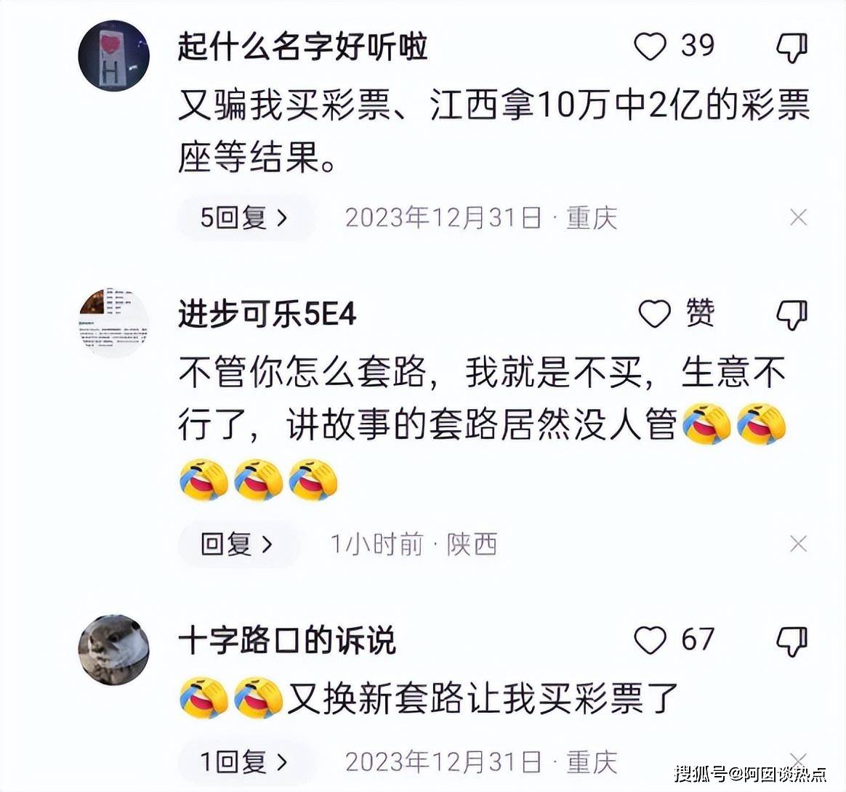Viewport: 846px width, 792px height.
Task: Dismiss the first comment with its X icon
Action: pos(799,217)
